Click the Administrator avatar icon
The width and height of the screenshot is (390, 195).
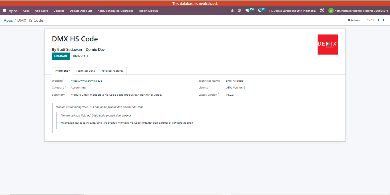tap(331, 11)
